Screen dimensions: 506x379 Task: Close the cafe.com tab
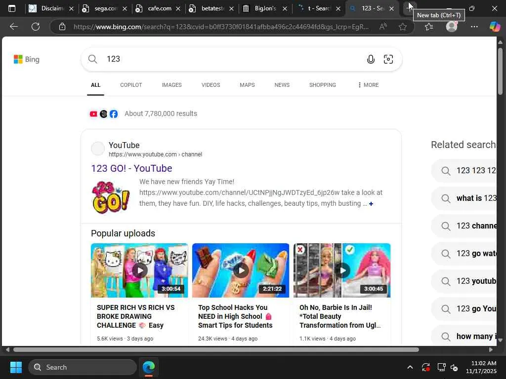tap(178, 9)
